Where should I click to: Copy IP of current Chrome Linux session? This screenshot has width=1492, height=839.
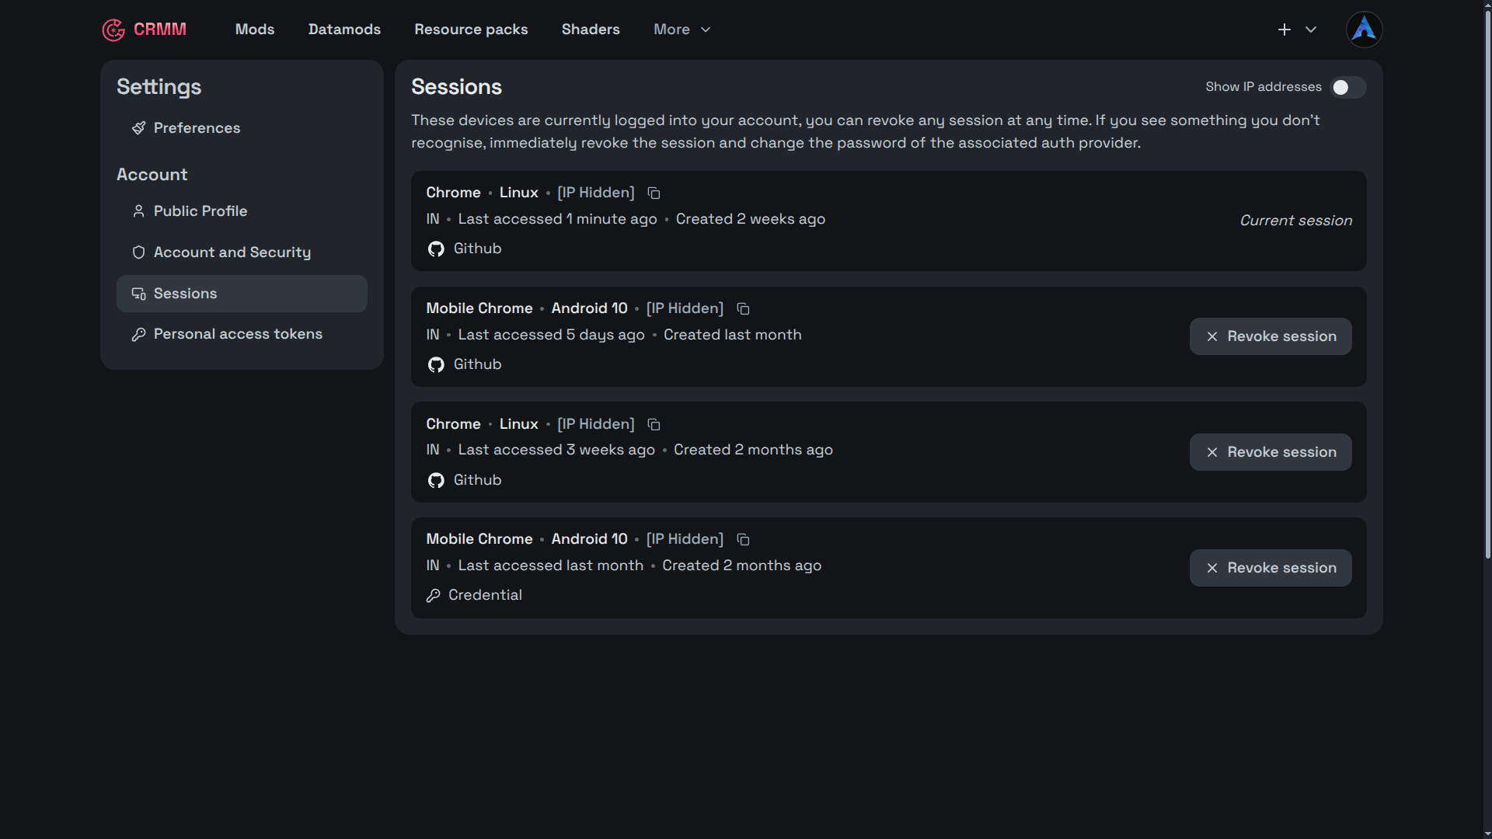(x=654, y=193)
